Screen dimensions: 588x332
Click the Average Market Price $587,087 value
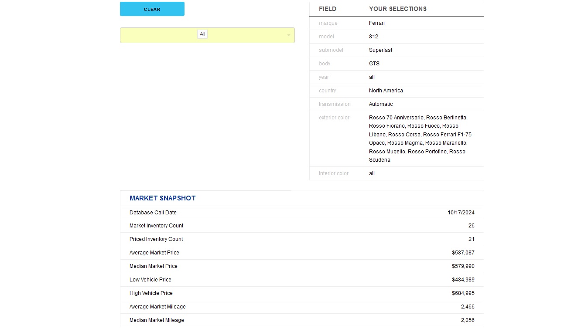point(463,253)
